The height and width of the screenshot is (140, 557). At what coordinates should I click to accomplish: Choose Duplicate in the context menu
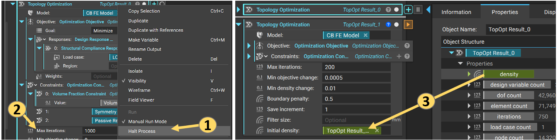138,21
